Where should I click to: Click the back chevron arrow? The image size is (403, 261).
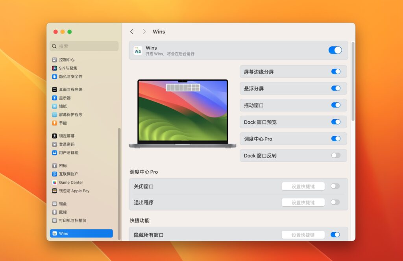coord(131,31)
